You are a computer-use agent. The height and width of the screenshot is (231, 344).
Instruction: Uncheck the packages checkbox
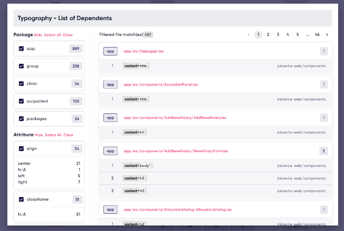(x=21, y=119)
